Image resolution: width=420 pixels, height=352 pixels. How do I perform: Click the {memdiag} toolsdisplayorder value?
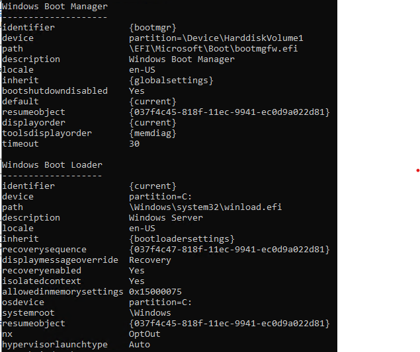point(152,133)
